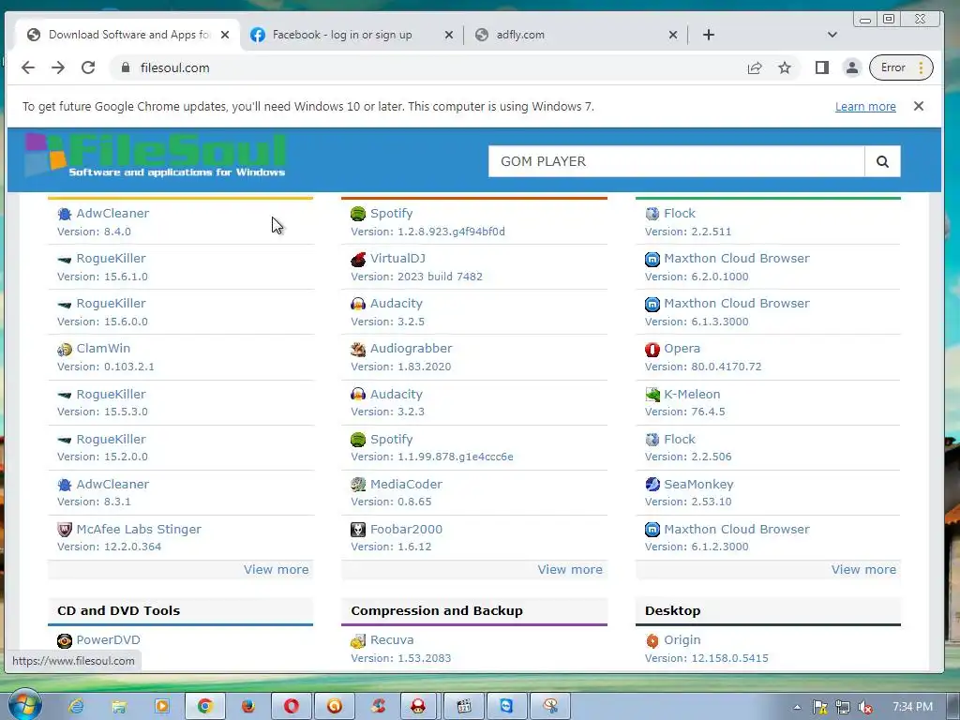Open the AdwCleaner 8.3.1 link
Screen dimensions: 960x720
(112, 484)
